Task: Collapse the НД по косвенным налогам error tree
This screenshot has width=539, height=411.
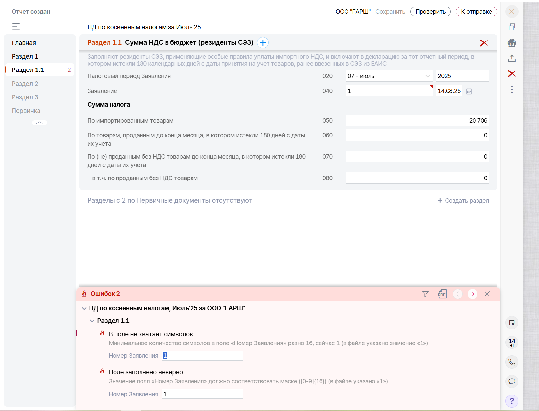Action: (x=84, y=308)
